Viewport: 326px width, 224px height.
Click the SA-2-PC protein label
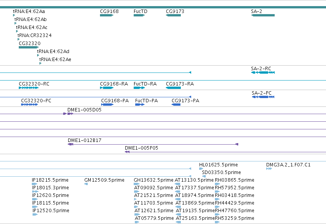click(262, 93)
